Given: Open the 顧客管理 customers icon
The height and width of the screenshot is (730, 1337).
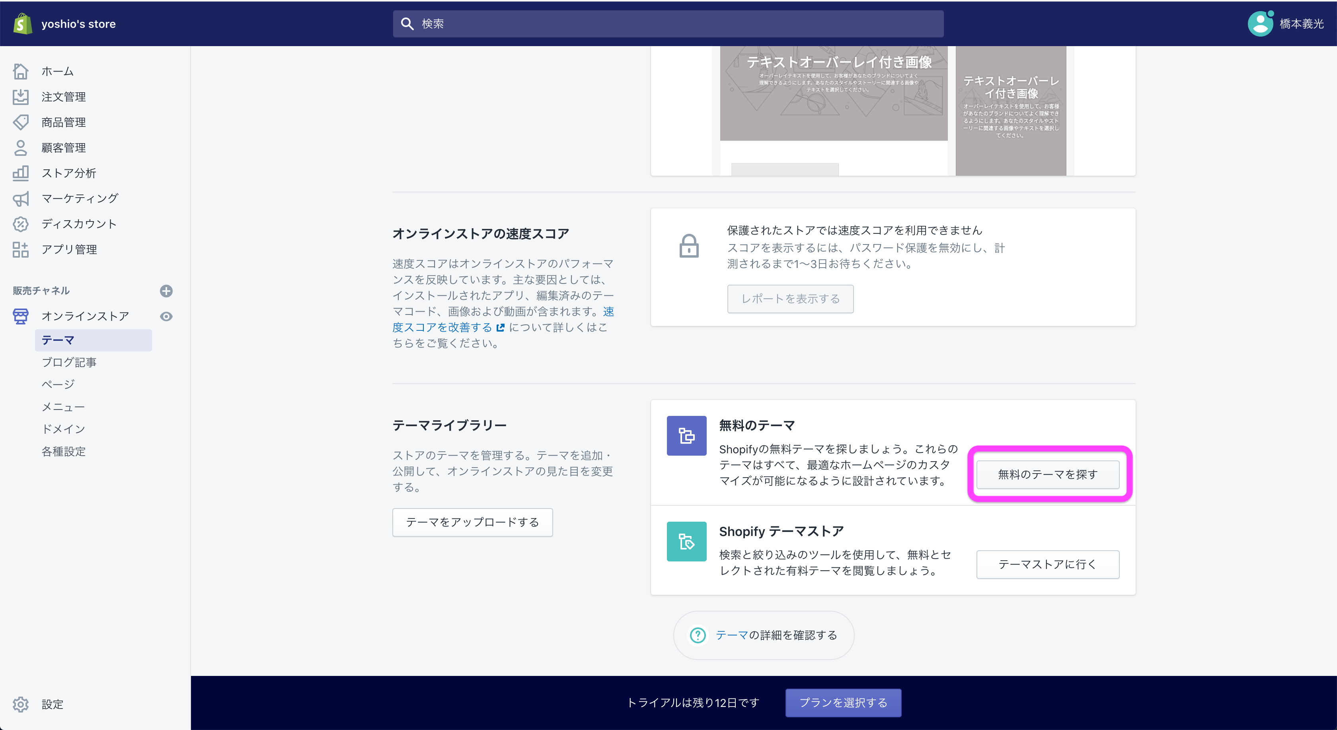Looking at the screenshot, I should click(21, 148).
